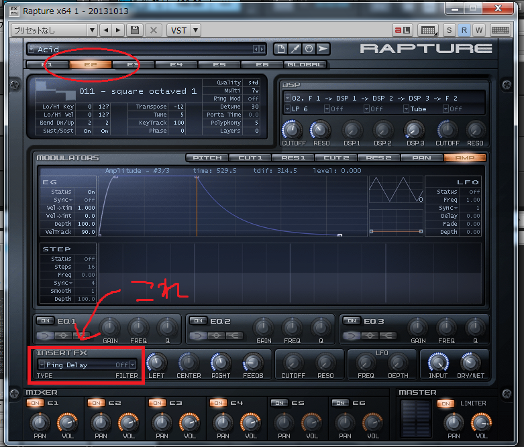
Task: Switch to element E1 tab
Action: (48, 64)
